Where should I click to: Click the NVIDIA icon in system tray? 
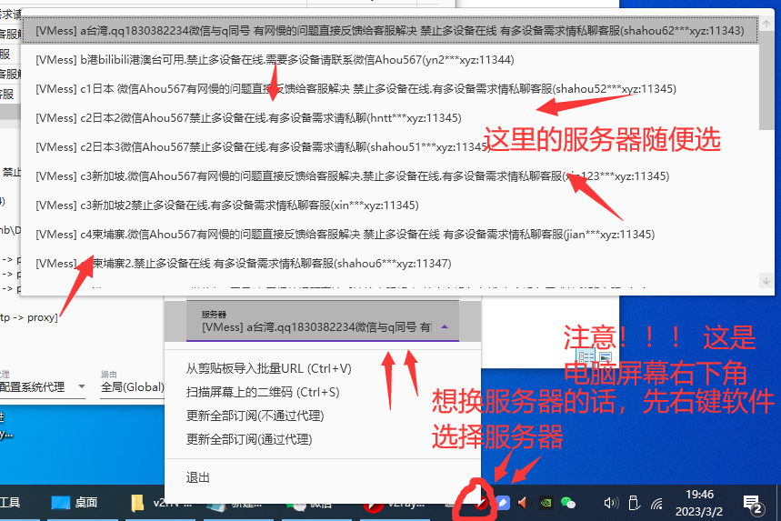coord(546,502)
